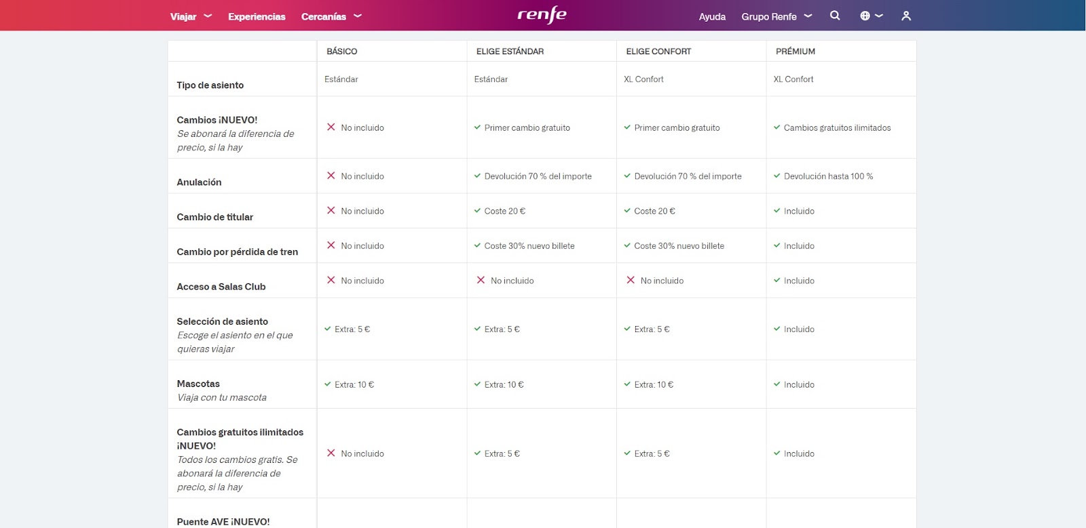The width and height of the screenshot is (1086, 528).
Task: Open the user account icon
Action: (906, 16)
